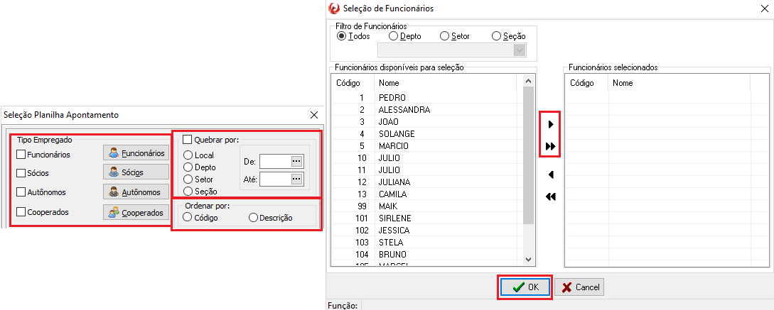Select the Local radio option
774x310 pixels.
[188, 155]
